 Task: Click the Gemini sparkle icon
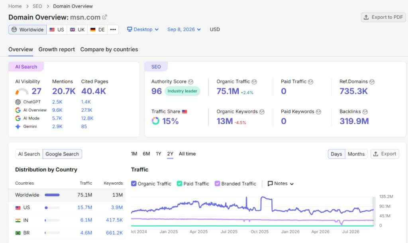18,126
